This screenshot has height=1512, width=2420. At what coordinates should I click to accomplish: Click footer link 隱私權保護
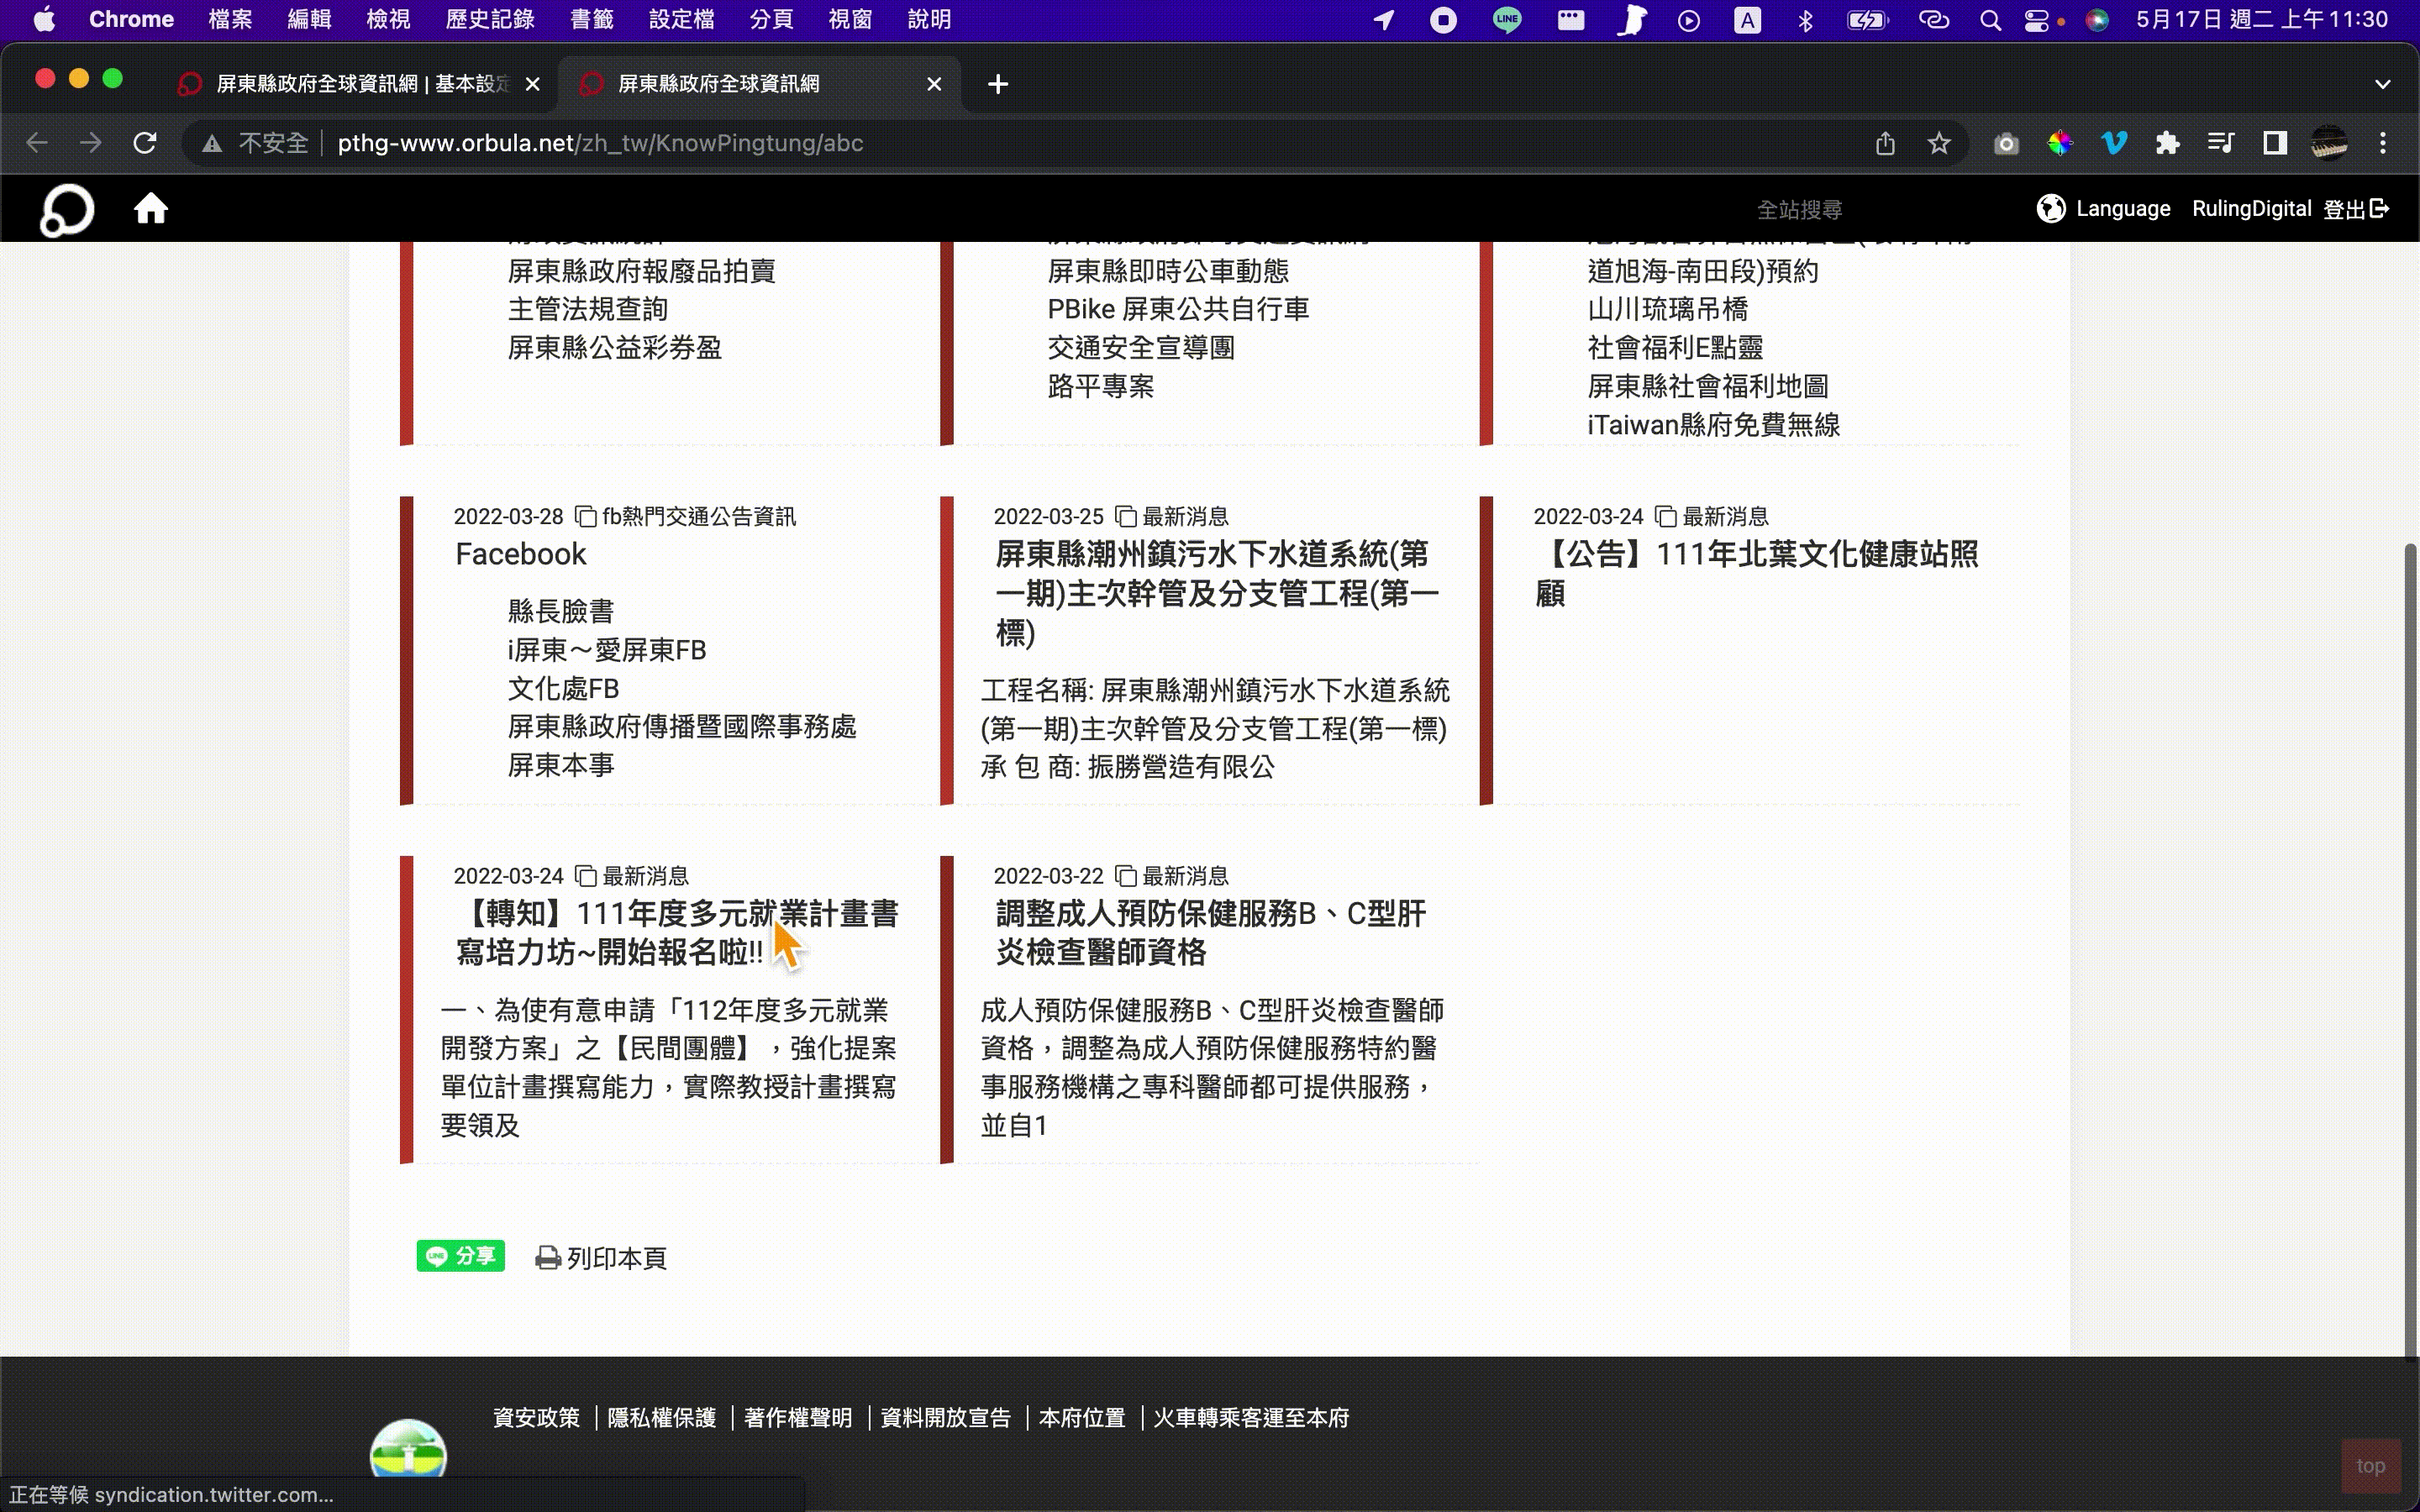[x=661, y=1417]
